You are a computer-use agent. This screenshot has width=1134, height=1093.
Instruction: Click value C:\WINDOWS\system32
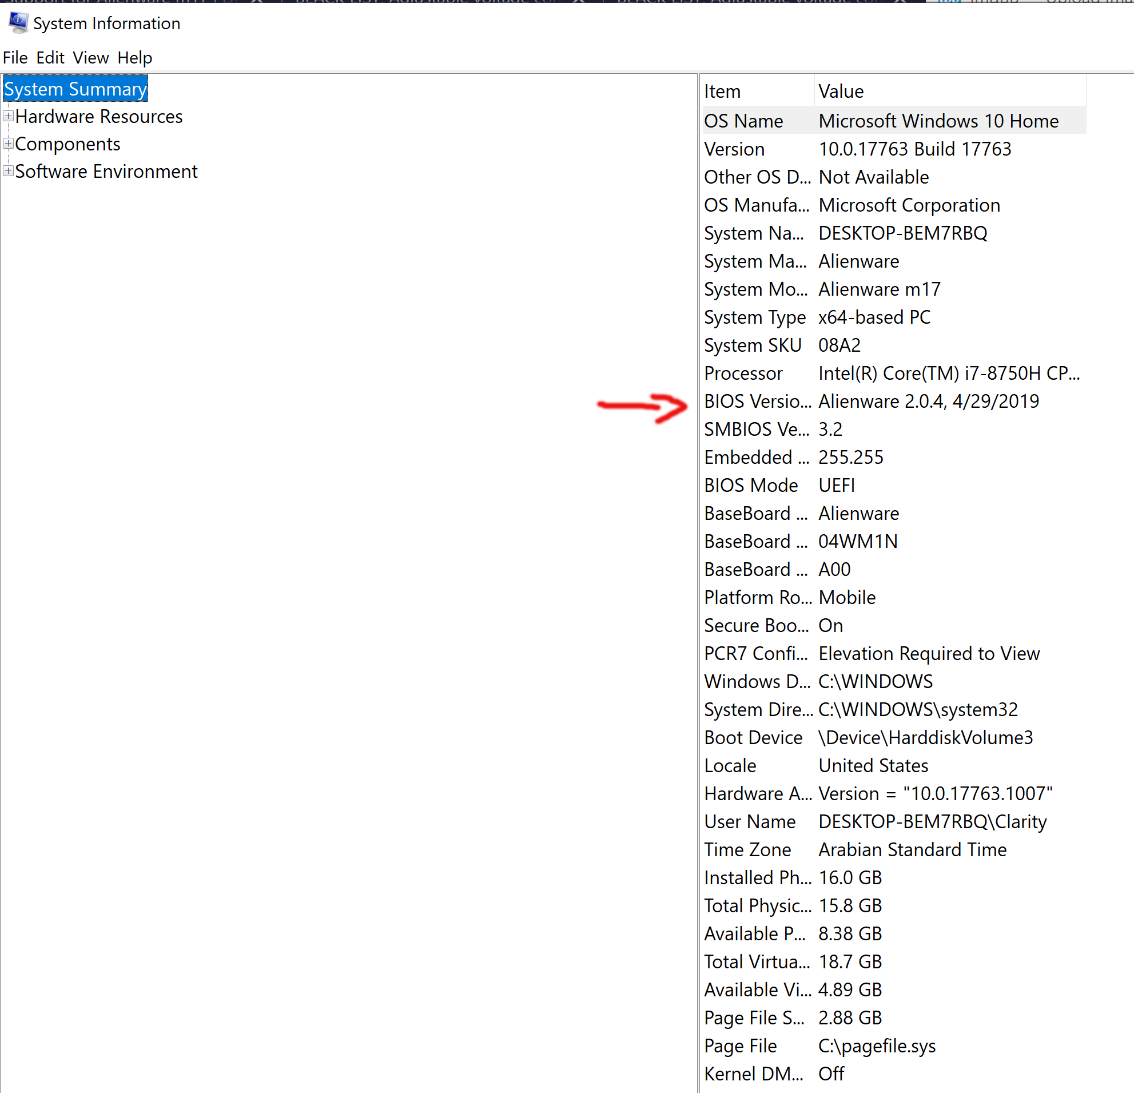click(x=918, y=710)
